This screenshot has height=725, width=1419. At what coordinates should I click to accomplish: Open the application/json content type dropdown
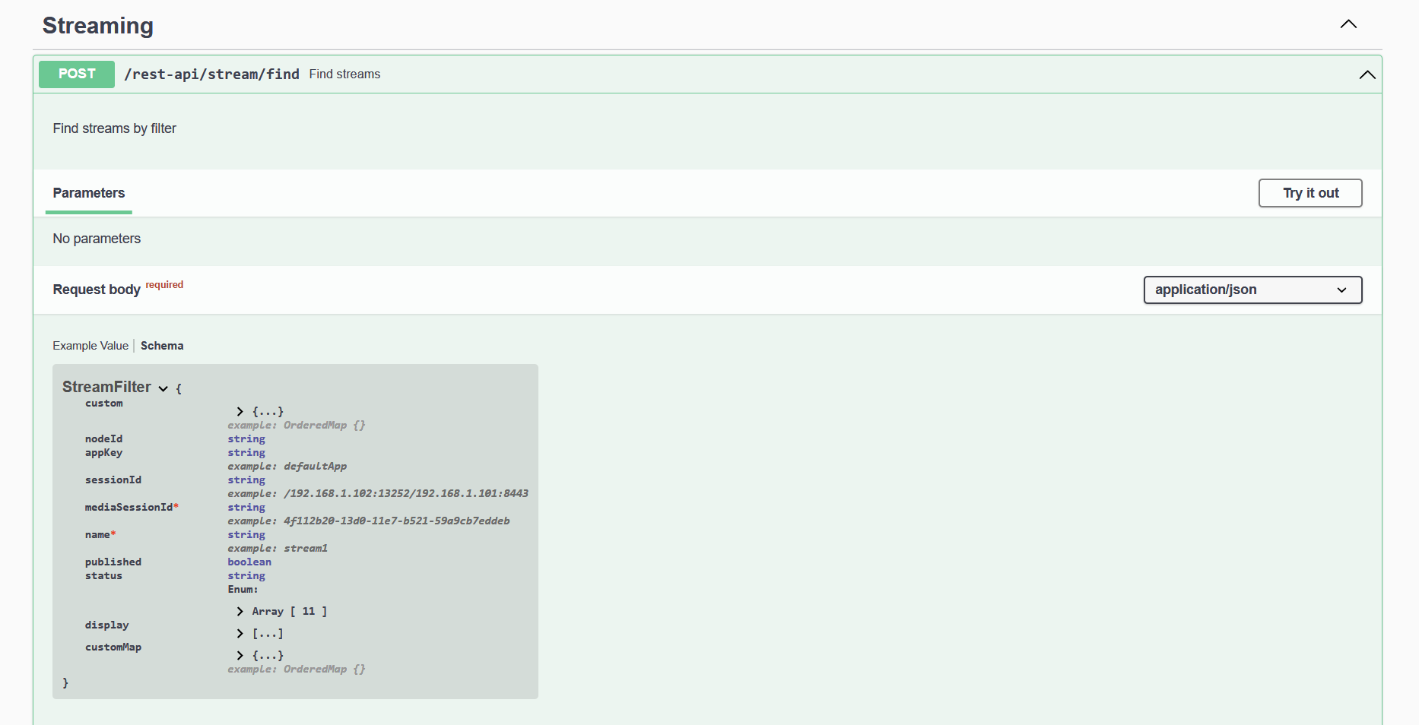(x=1252, y=290)
